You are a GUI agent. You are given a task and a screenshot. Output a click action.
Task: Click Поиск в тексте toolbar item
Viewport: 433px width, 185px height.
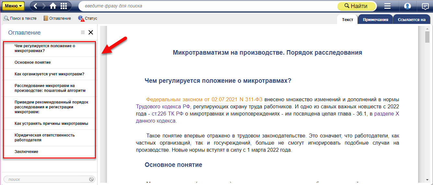pyautogui.click(x=20, y=18)
